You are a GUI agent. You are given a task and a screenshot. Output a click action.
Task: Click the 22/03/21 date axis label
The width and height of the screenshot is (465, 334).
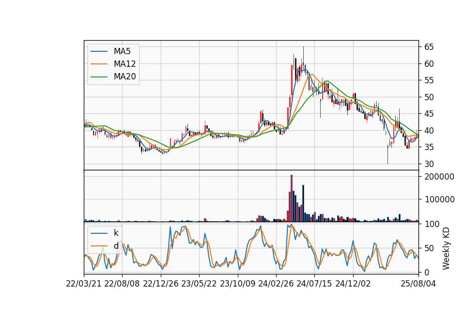pos(84,284)
